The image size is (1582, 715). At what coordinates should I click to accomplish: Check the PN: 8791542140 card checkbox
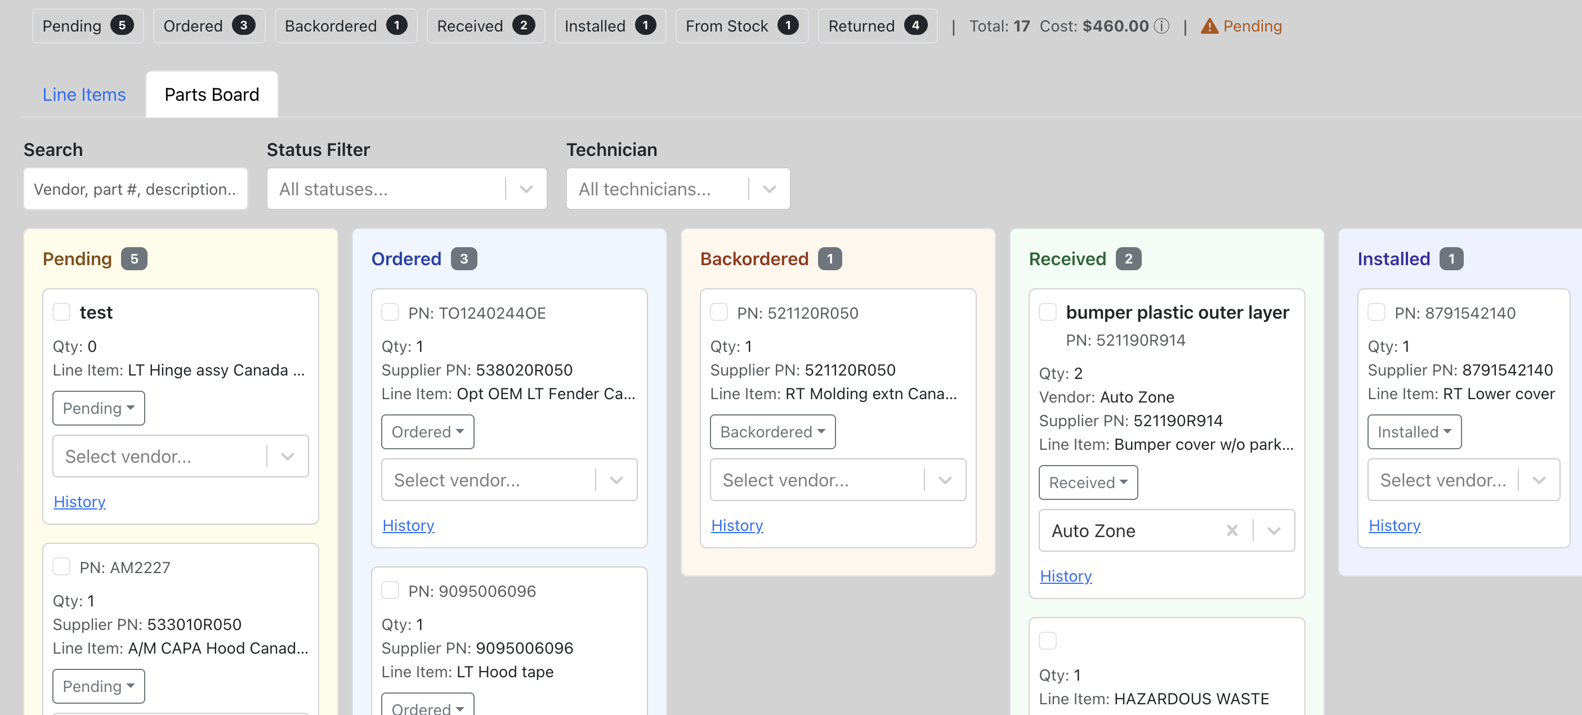pos(1377,312)
